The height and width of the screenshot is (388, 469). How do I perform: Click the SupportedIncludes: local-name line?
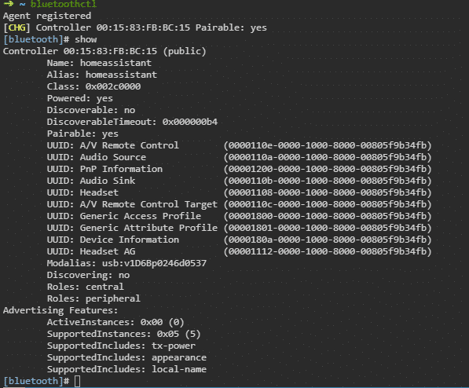coord(126,369)
